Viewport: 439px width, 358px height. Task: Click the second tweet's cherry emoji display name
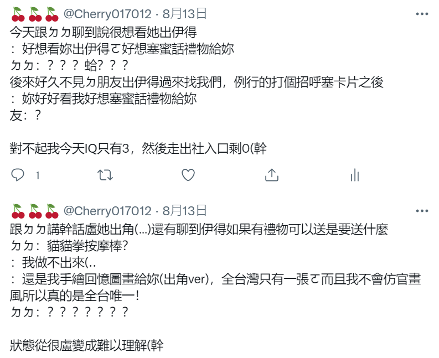[35, 211]
